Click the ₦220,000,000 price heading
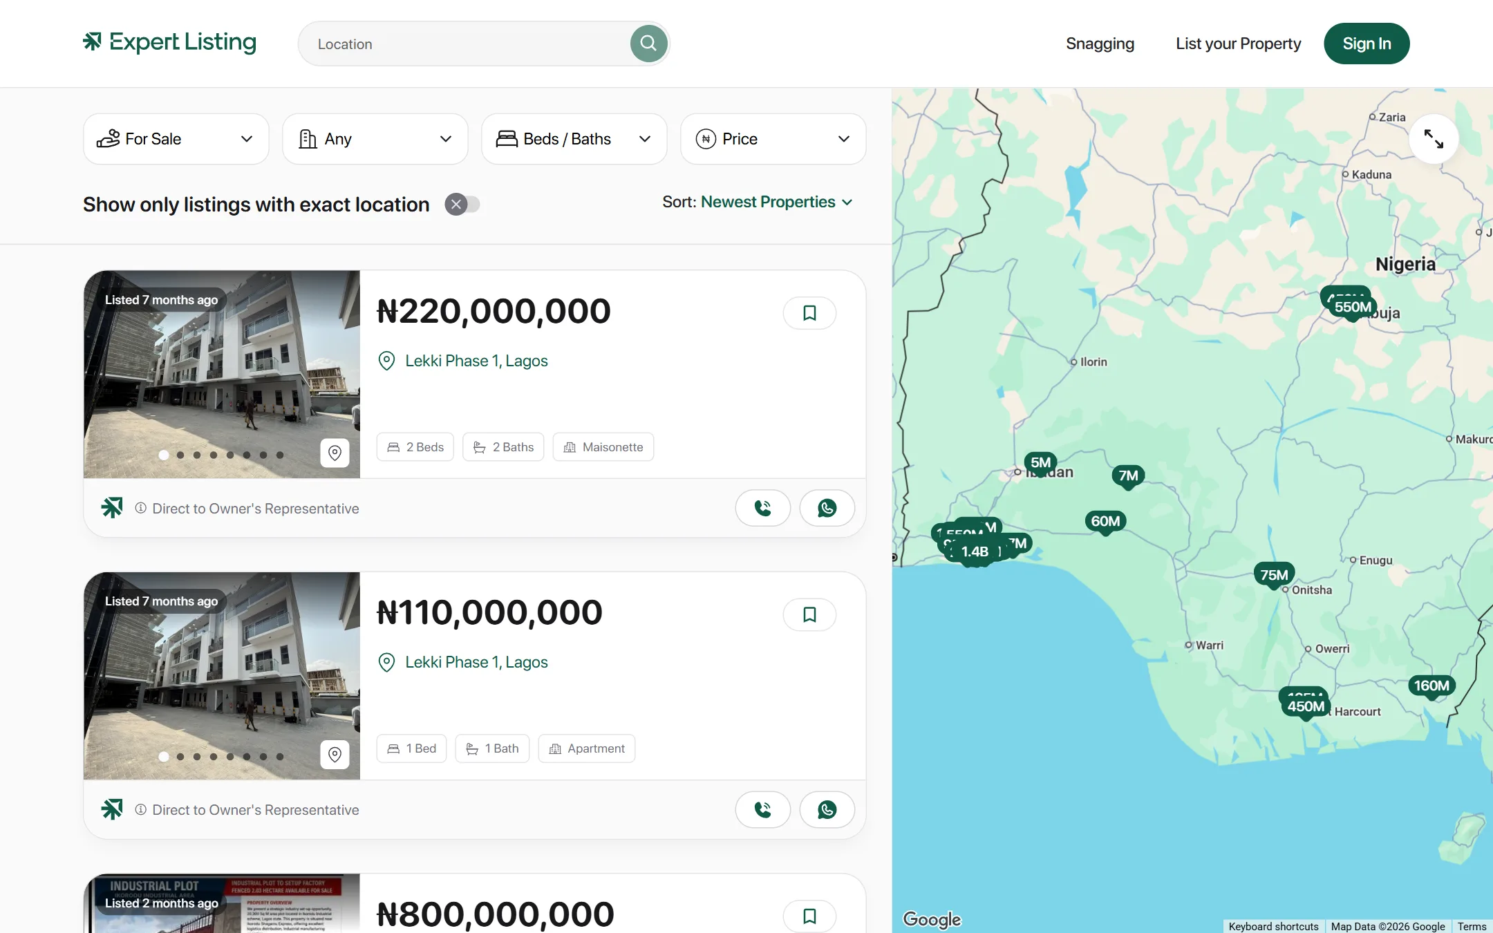Screen dimensions: 1493x933 tap(494, 311)
